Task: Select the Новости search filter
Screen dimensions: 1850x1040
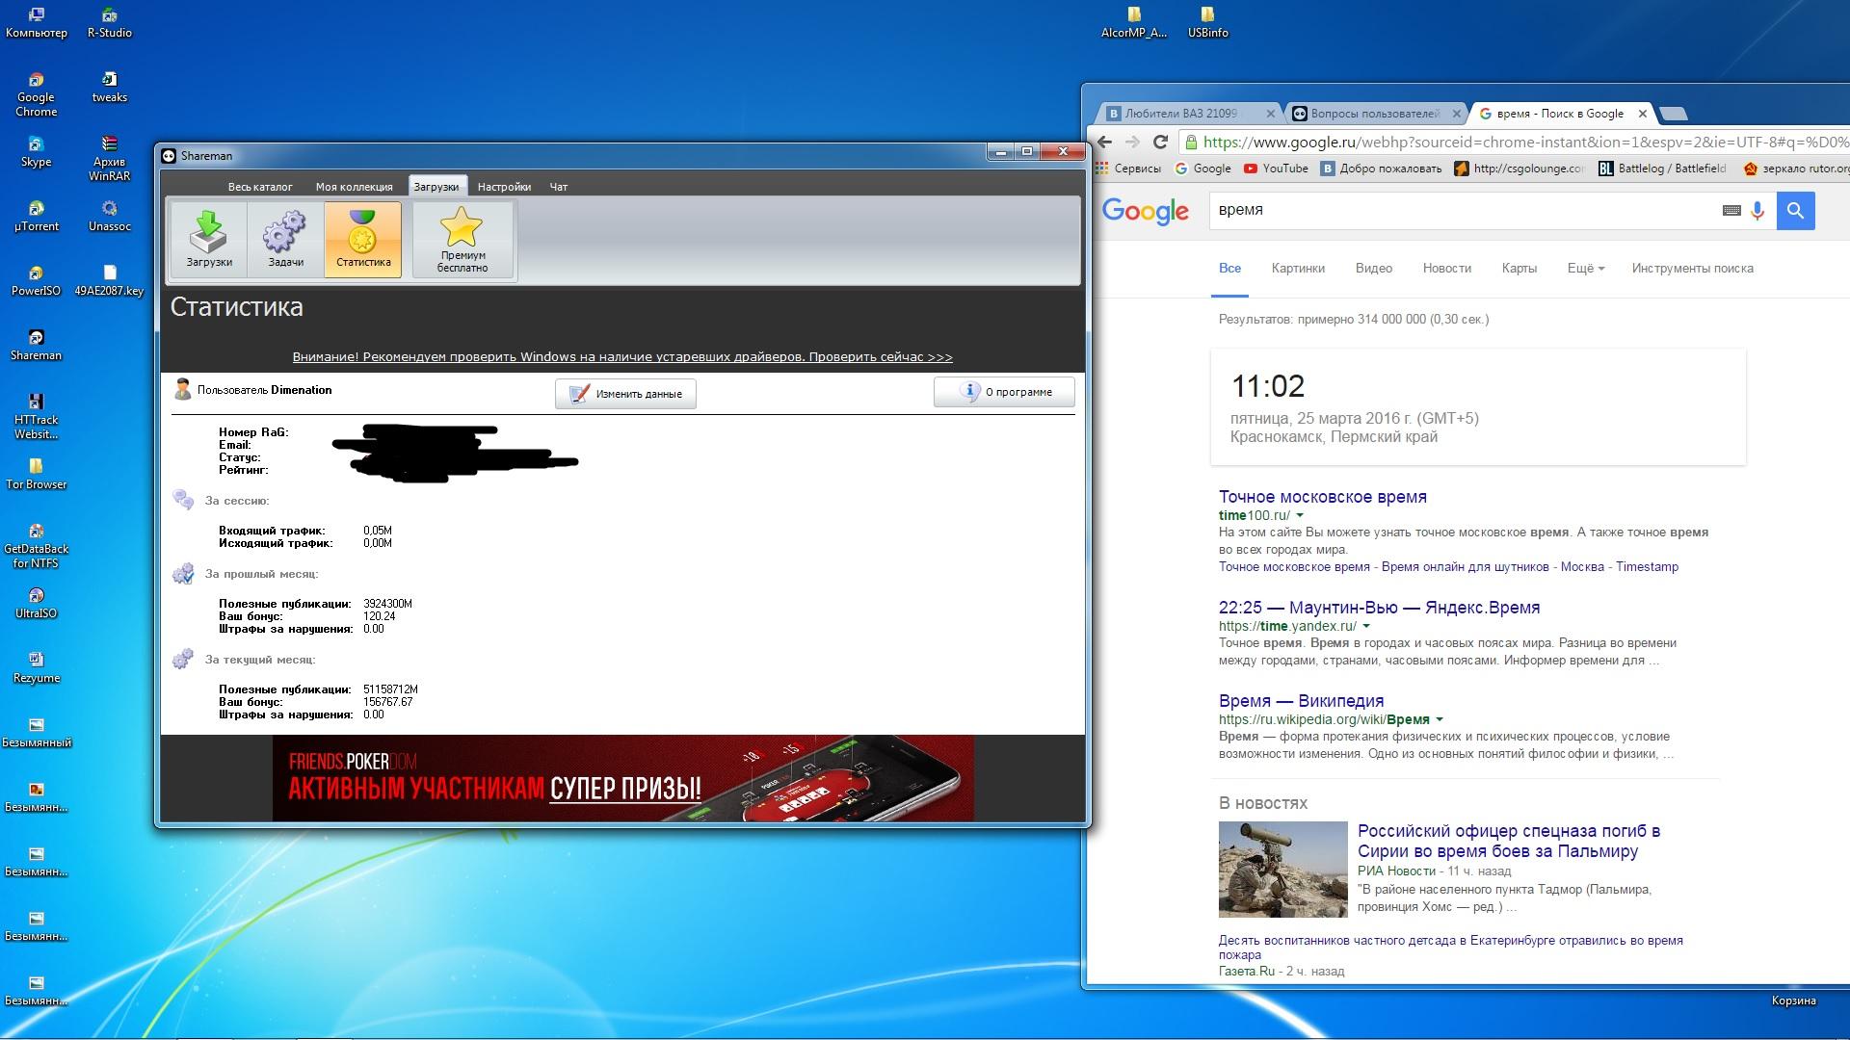Action: click(1447, 269)
